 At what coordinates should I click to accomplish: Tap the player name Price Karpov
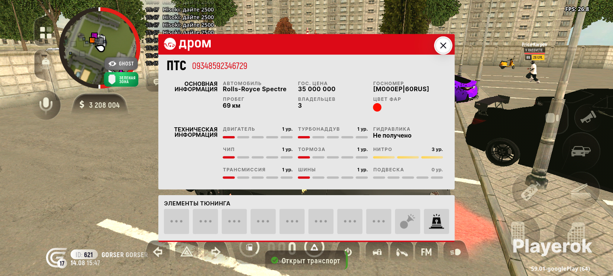click(x=534, y=45)
